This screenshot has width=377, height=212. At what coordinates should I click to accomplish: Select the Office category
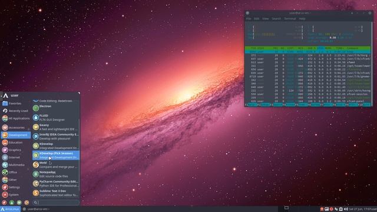pyautogui.click(x=16, y=172)
